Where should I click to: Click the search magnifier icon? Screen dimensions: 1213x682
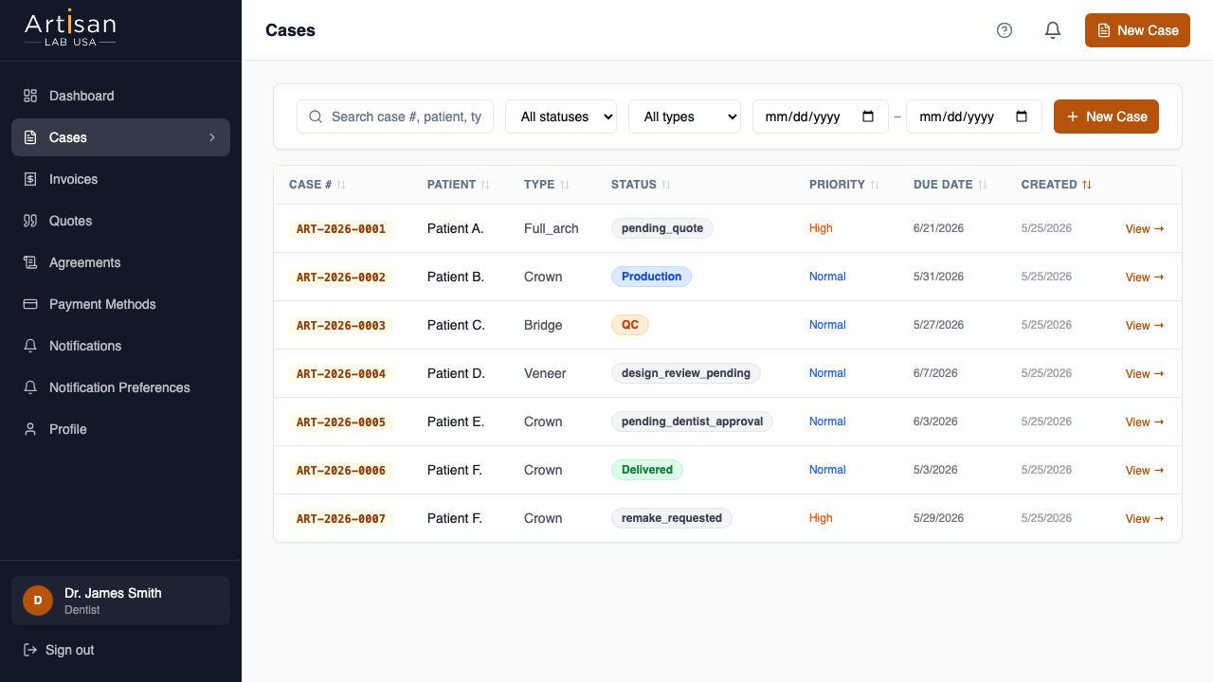317,117
